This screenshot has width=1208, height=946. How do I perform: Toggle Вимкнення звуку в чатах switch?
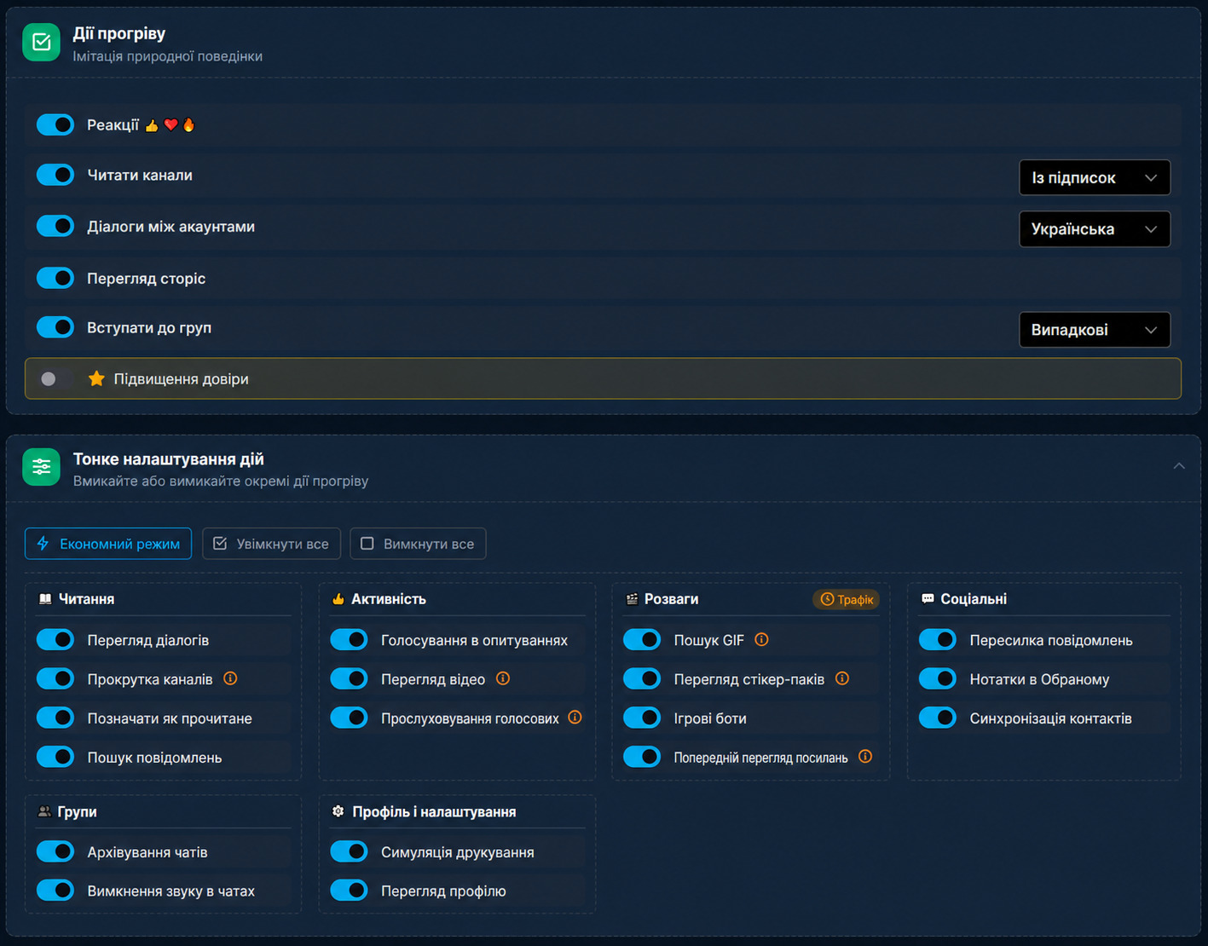(x=55, y=891)
